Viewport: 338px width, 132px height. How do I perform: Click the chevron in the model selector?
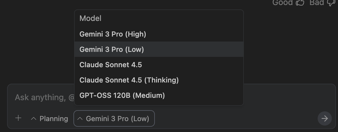[x=80, y=118]
